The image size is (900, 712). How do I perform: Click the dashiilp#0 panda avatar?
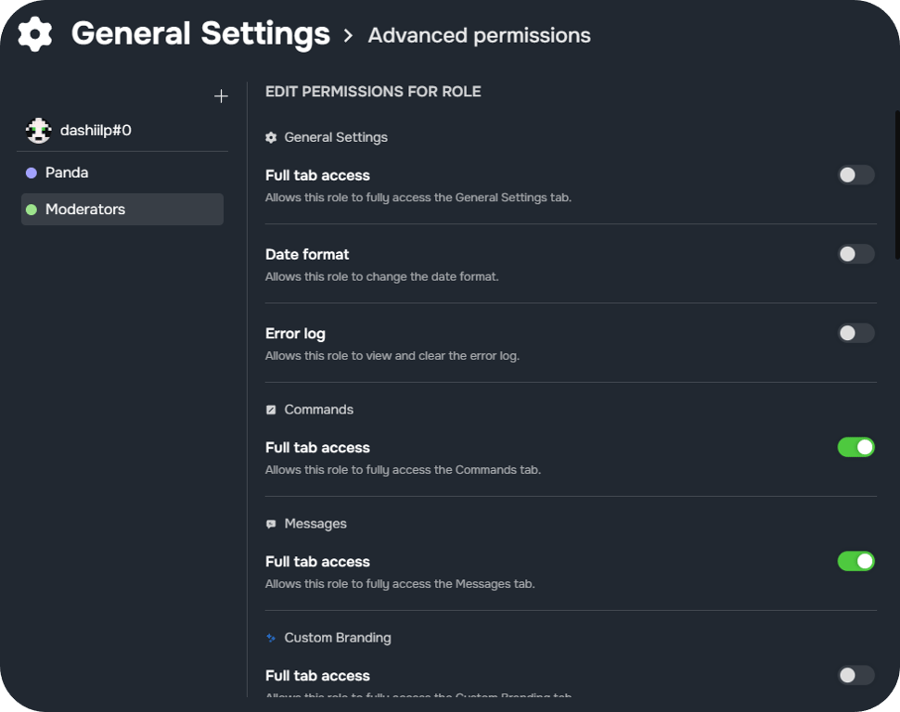pyautogui.click(x=38, y=130)
